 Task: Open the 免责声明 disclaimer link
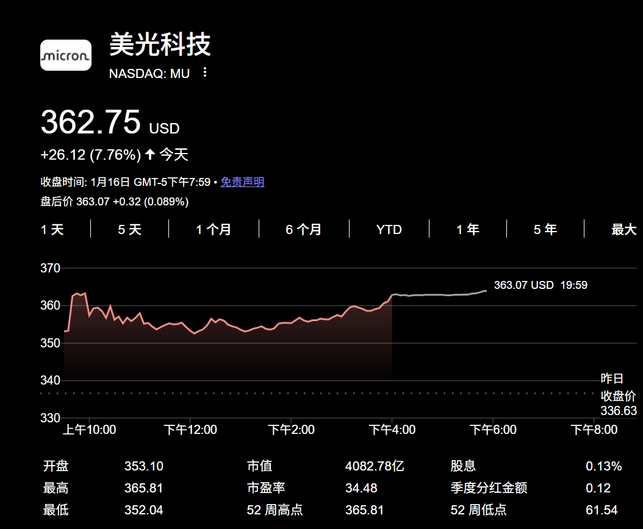click(243, 182)
